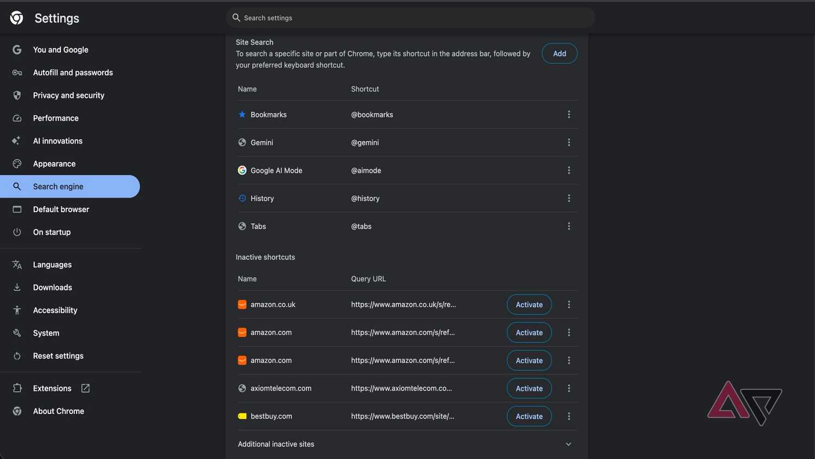
Task: Open more actions for the Bookmarks shortcut
Action: [x=569, y=115]
